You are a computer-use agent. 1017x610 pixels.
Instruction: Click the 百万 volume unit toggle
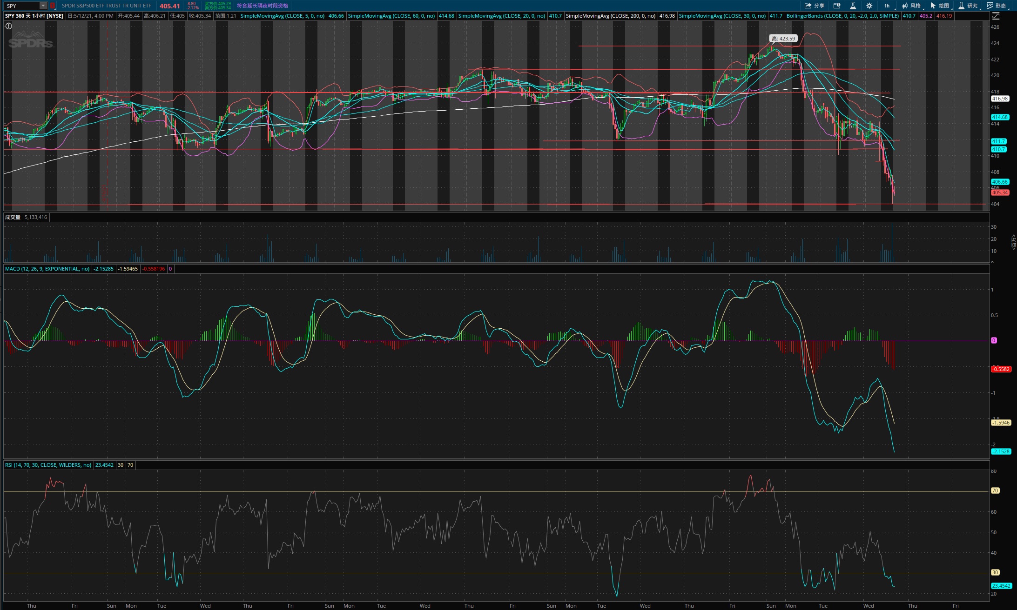(x=1013, y=242)
